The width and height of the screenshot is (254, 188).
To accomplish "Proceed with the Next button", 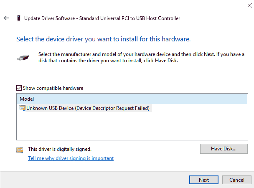I will tap(204, 180).
